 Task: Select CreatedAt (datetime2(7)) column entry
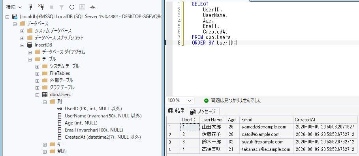coord(103,137)
